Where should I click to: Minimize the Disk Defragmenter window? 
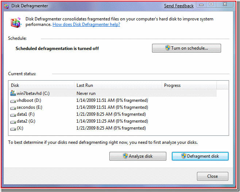click(x=201, y=4)
